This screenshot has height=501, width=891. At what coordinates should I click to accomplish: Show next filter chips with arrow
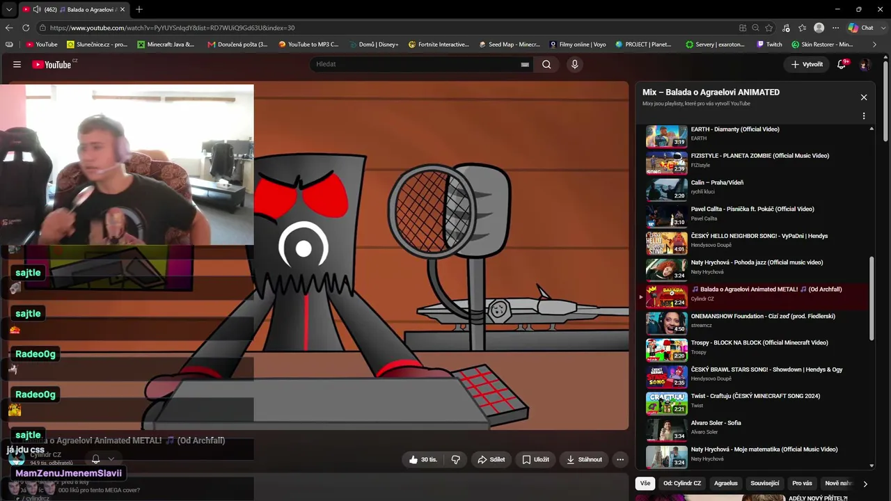(x=865, y=484)
